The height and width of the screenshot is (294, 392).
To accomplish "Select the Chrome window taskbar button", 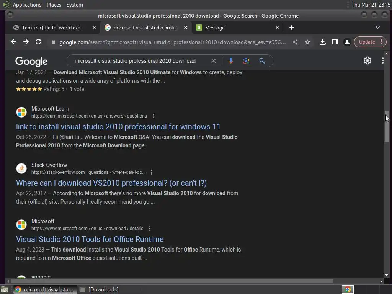I will tap(44, 289).
